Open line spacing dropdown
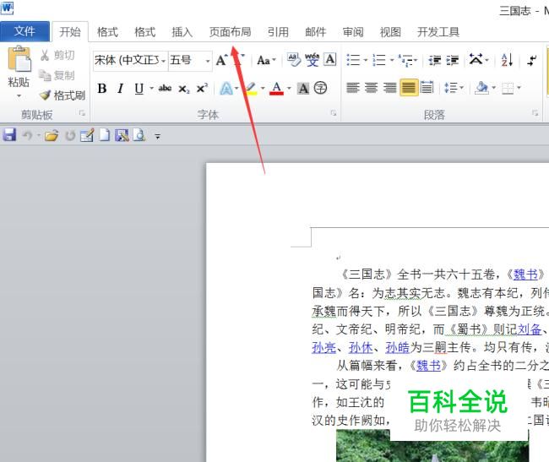This screenshot has height=462, width=549. coord(454,88)
